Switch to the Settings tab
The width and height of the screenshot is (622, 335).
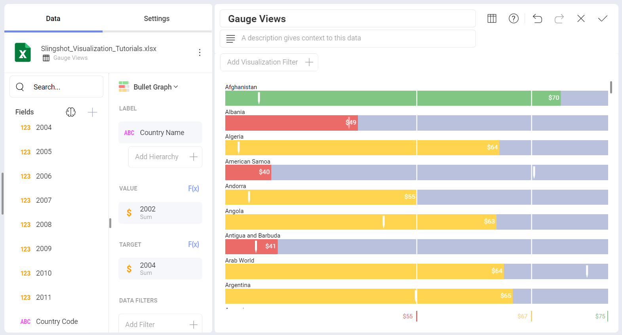click(157, 19)
